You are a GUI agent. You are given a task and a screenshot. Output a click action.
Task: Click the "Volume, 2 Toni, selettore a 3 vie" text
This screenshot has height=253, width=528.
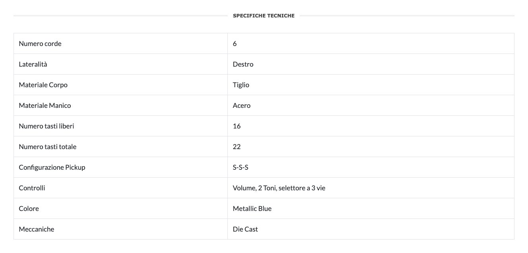(x=279, y=188)
